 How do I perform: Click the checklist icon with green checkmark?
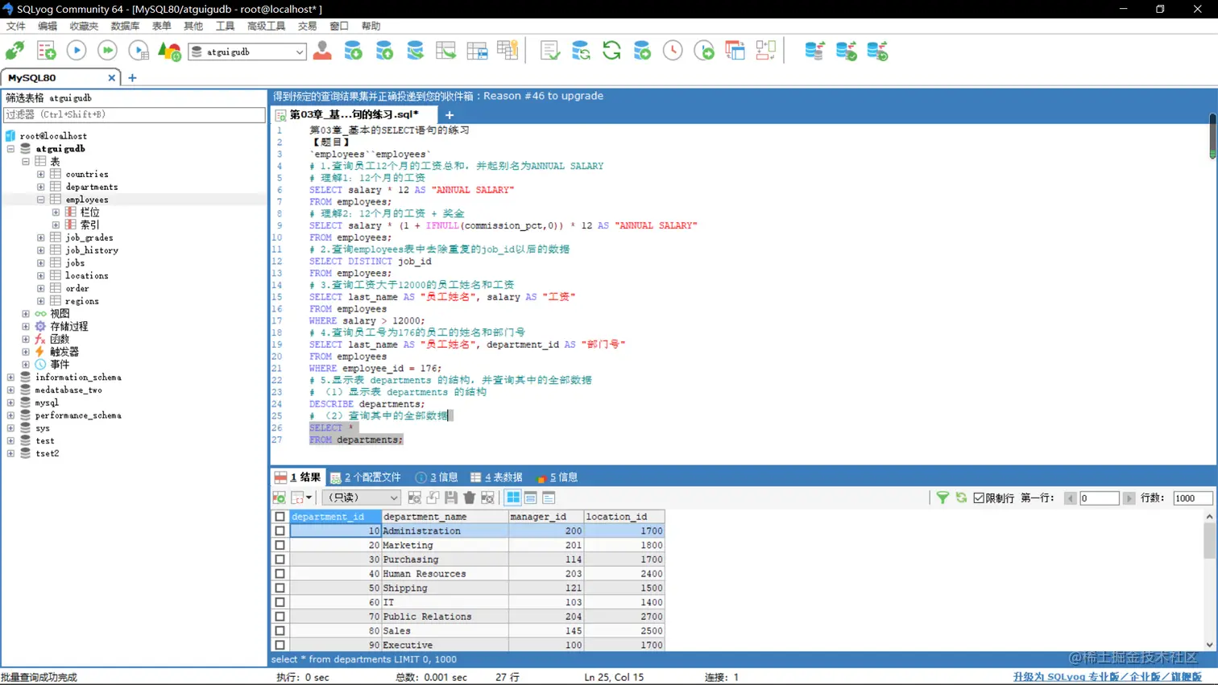550,51
